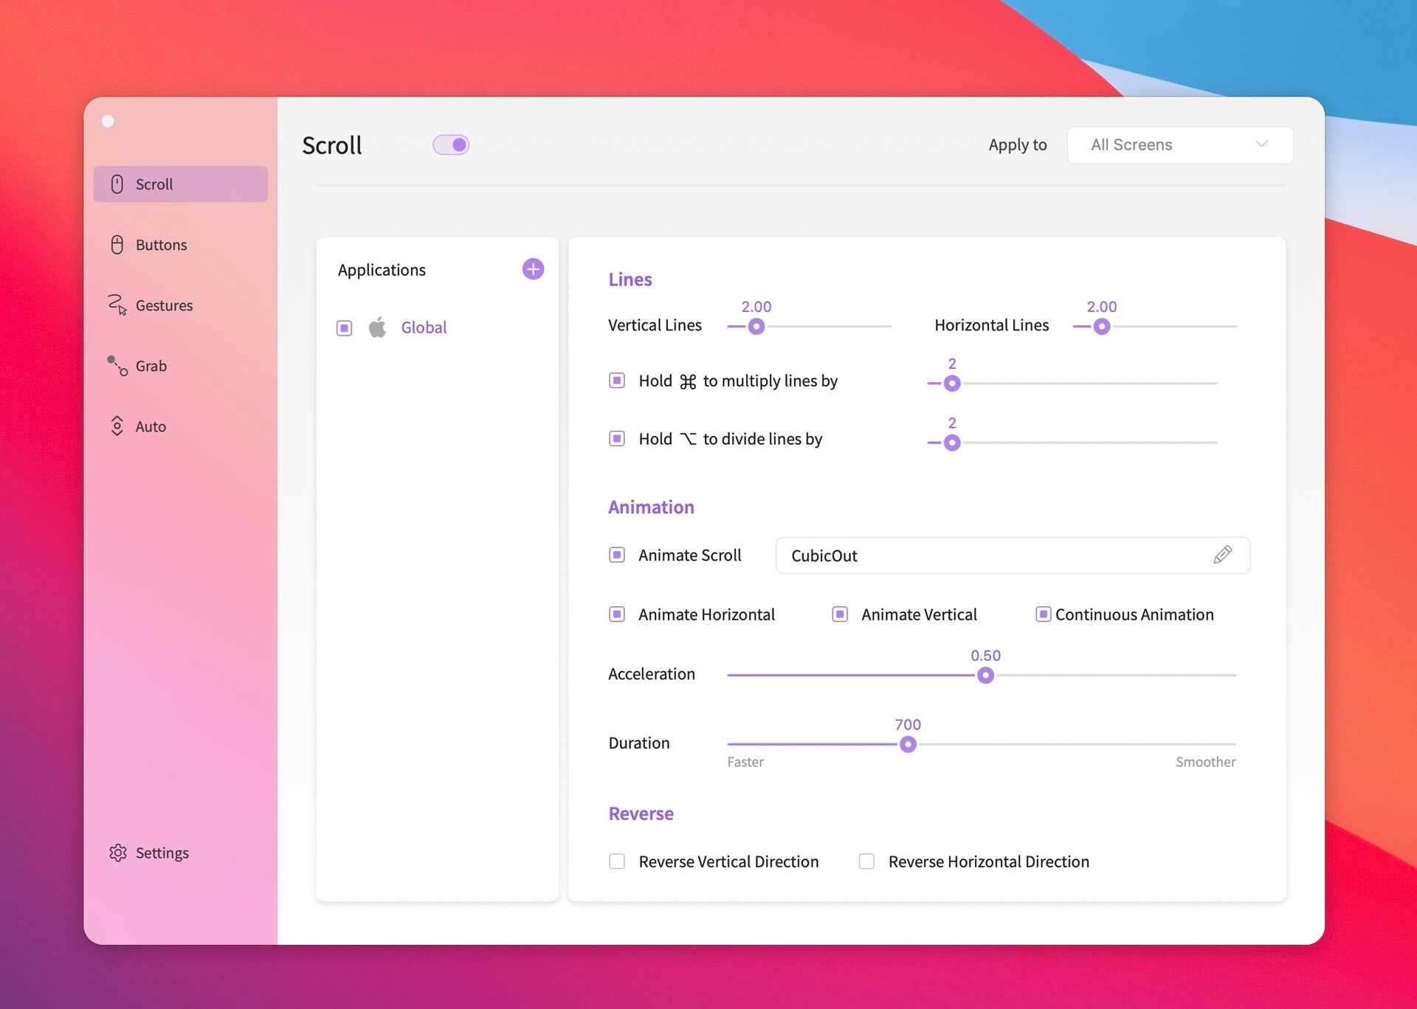Image resolution: width=1417 pixels, height=1009 pixels.
Task: Open the CubicOut easing selector
Action: click(1013, 555)
